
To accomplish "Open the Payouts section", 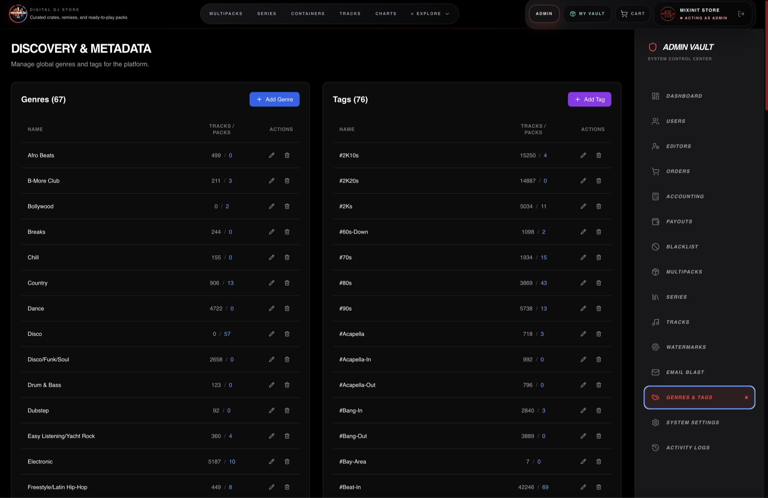I will point(679,221).
